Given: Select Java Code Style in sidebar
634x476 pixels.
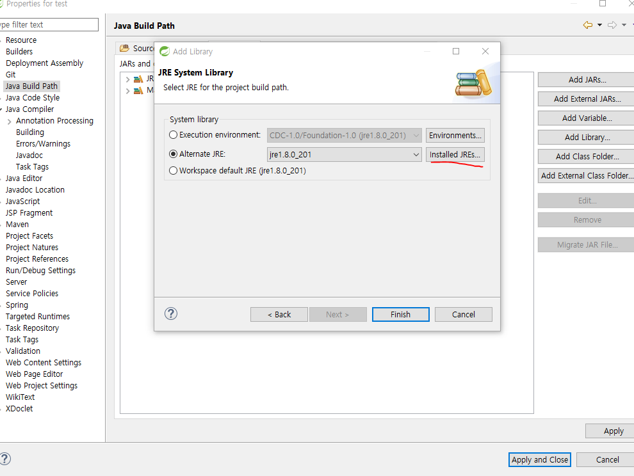Looking at the screenshot, I should point(33,98).
